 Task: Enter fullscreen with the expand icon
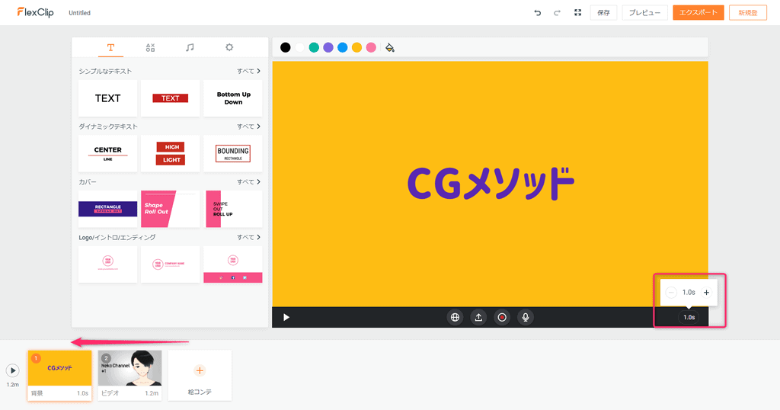[577, 13]
